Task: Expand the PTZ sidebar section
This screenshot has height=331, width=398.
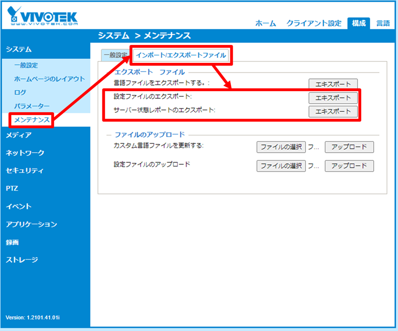Action: click(12, 189)
